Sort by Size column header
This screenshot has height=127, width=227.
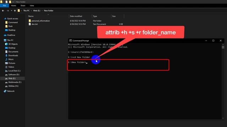[114, 16]
